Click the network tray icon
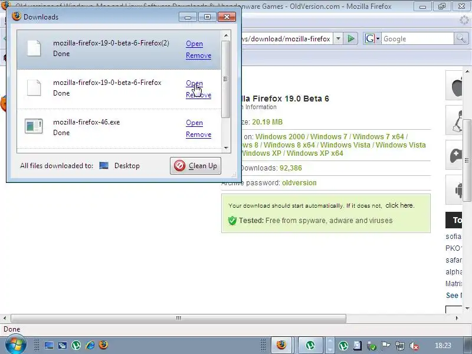 [x=400, y=346]
